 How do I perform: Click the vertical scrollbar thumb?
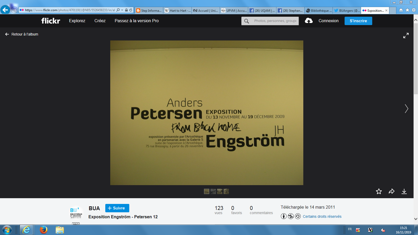(x=416, y=58)
